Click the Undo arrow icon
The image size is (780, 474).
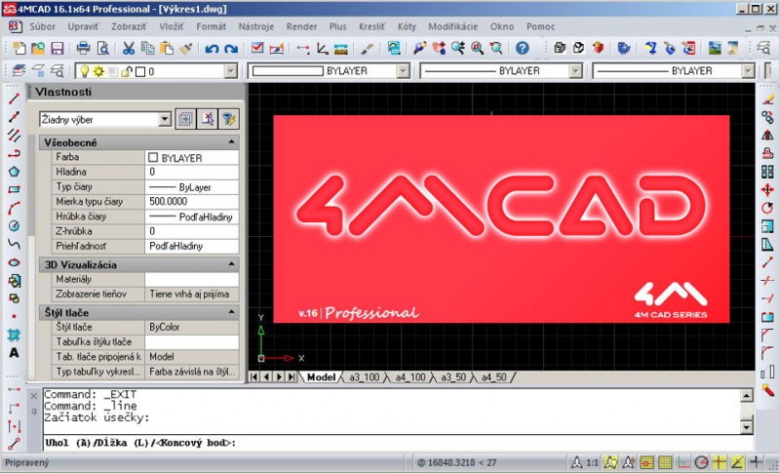pyautogui.click(x=212, y=48)
